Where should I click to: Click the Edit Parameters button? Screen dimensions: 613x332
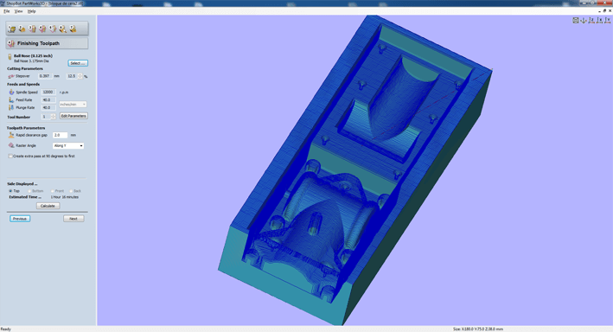point(73,116)
